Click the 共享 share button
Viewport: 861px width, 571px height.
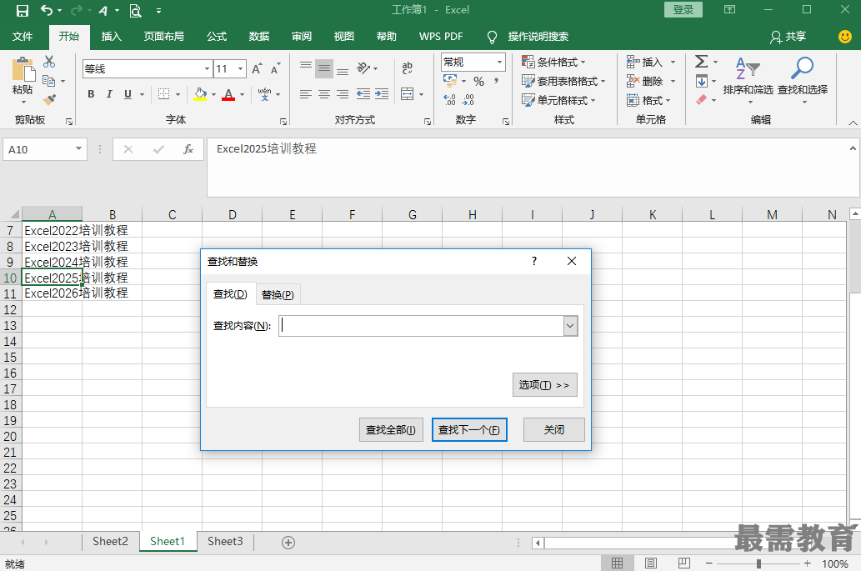click(788, 36)
